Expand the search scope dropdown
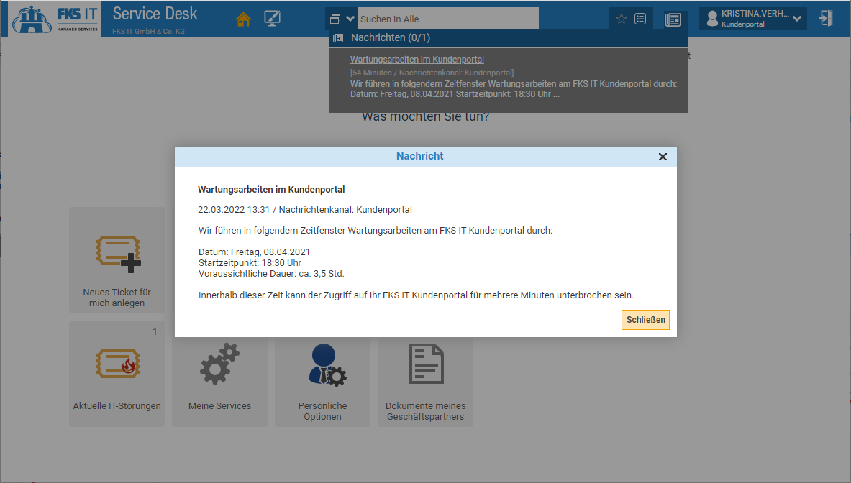Viewport: 851px width, 483px height. tap(341, 19)
